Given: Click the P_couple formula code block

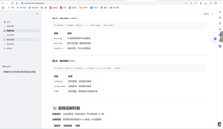Looking at the screenshot, I should 129,25.
